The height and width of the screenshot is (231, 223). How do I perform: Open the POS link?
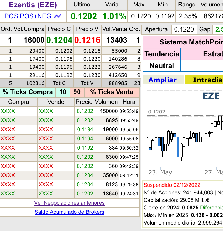coord(11,16)
